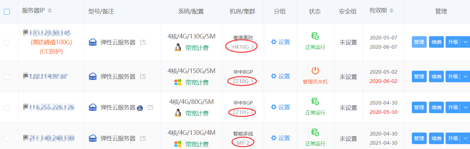Viewport: 470px width, 149px height.
Task: Click the edit note icon in the HK10G-3 row
Action: pos(143,42)
